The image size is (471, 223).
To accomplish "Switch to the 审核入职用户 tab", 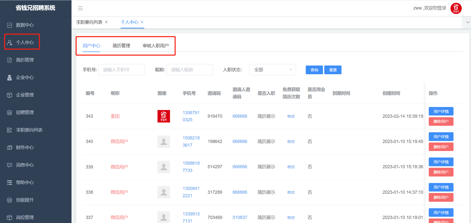I will (155, 46).
